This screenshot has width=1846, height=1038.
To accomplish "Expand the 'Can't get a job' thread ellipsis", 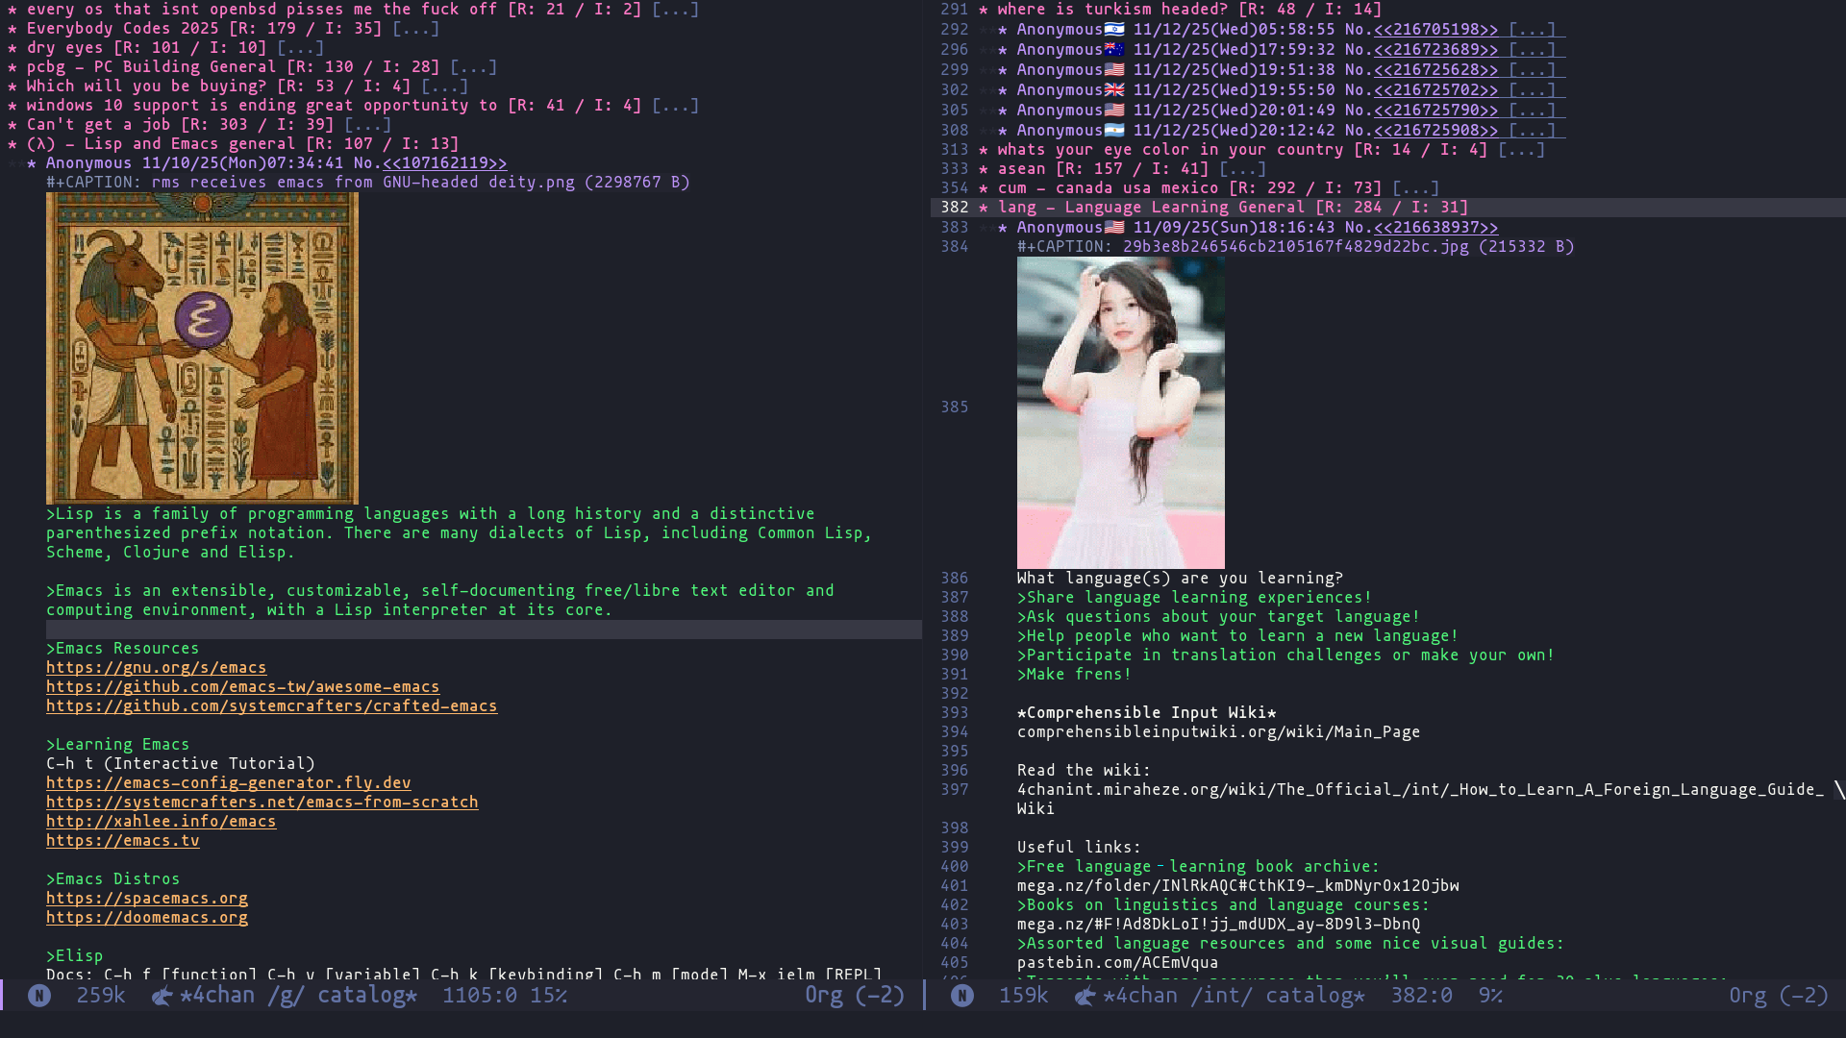I will 367,125.
